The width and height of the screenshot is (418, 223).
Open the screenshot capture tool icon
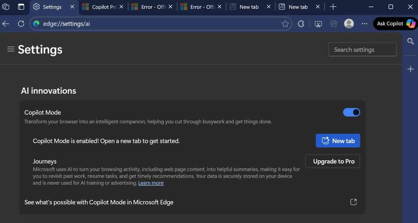[318, 23]
